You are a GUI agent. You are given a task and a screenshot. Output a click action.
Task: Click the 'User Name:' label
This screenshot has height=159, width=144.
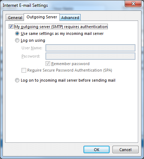click(x=32, y=48)
